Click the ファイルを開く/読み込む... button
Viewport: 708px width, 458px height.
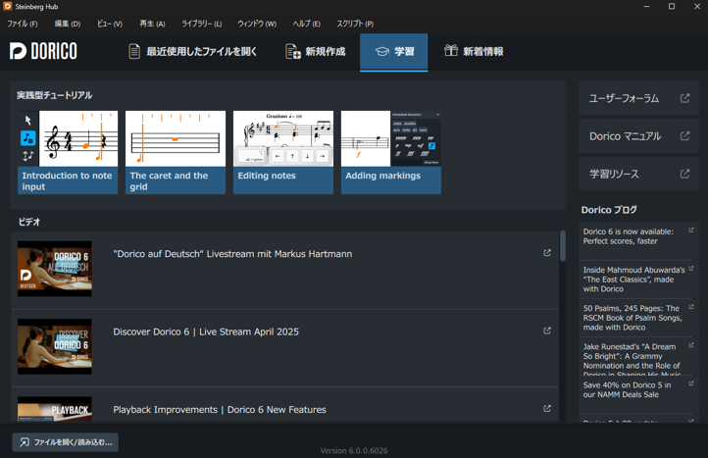[x=66, y=442]
